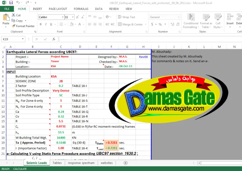Click the Insert Function fx button

54,39
